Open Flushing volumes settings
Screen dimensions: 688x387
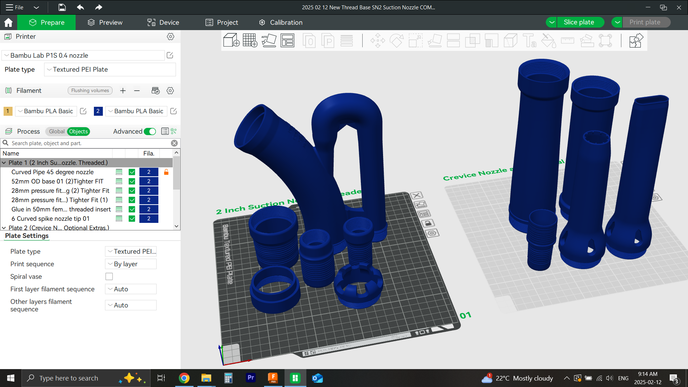pyautogui.click(x=90, y=91)
